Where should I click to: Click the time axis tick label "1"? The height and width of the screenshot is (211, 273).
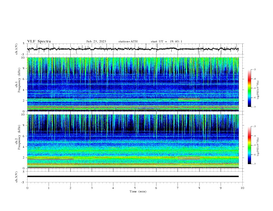coord(49,188)
